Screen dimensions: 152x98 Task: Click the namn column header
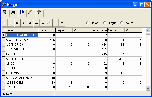22,30
